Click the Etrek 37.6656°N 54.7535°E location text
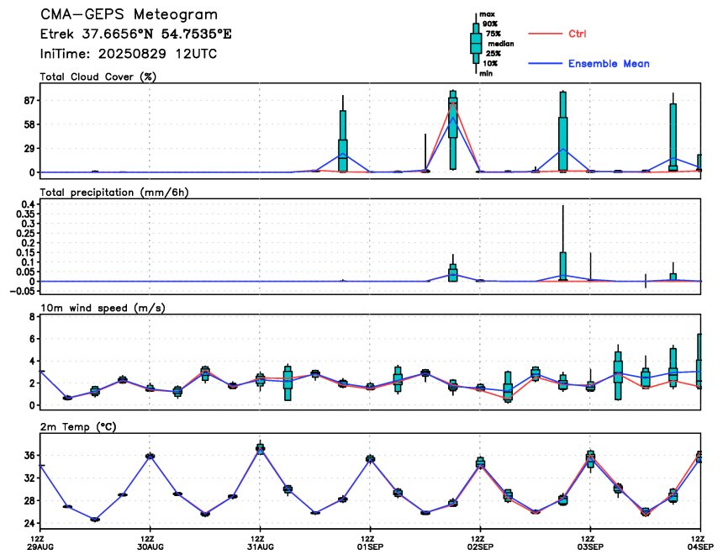The width and height of the screenshot is (723, 560). tap(135, 34)
